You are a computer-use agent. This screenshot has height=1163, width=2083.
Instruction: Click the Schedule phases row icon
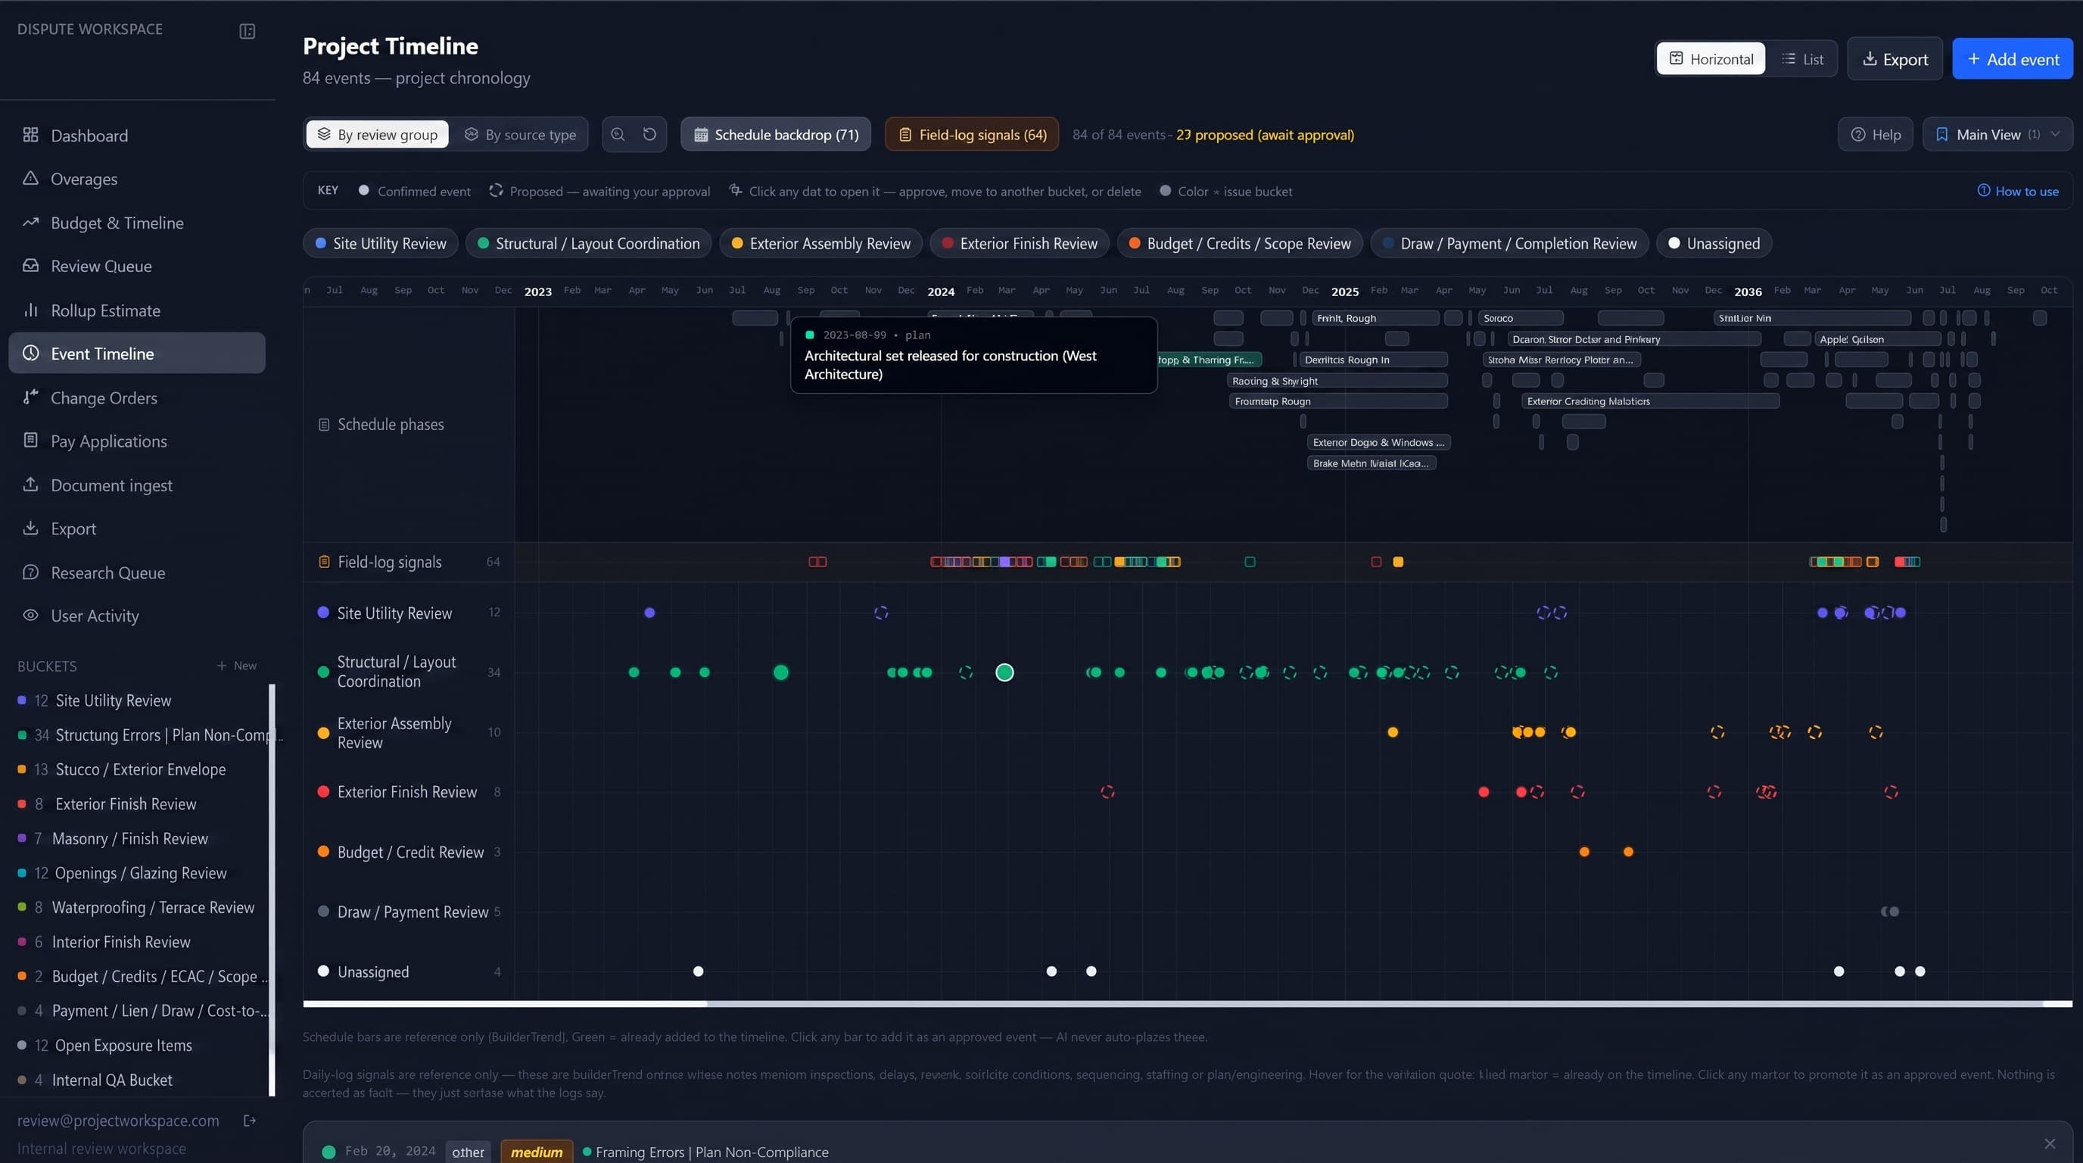(324, 425)
